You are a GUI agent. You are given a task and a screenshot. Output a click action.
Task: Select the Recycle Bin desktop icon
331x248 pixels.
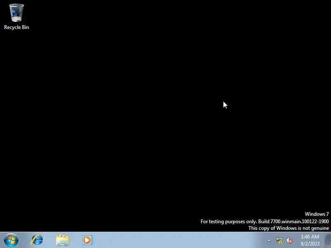17,17
